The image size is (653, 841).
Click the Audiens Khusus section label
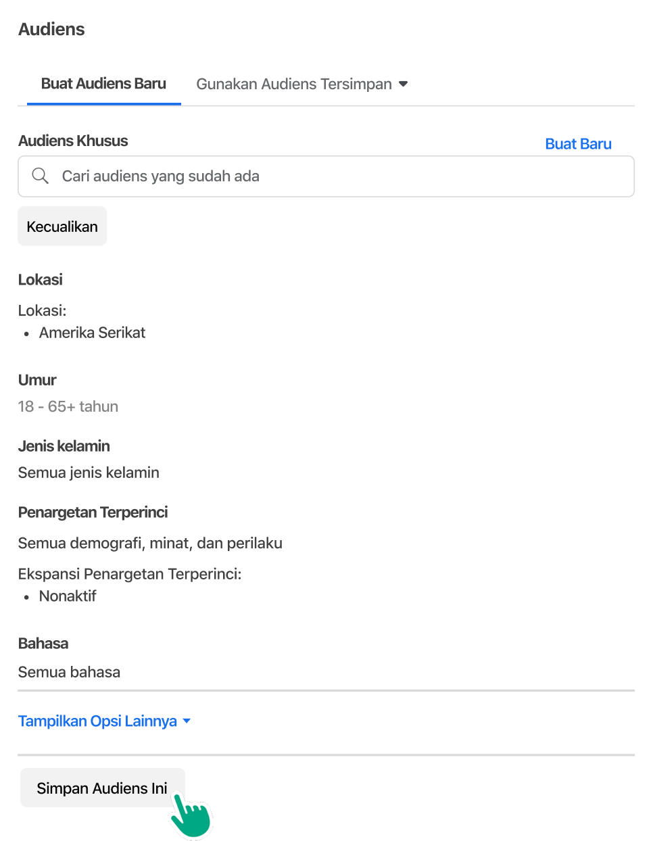(73, 141)
